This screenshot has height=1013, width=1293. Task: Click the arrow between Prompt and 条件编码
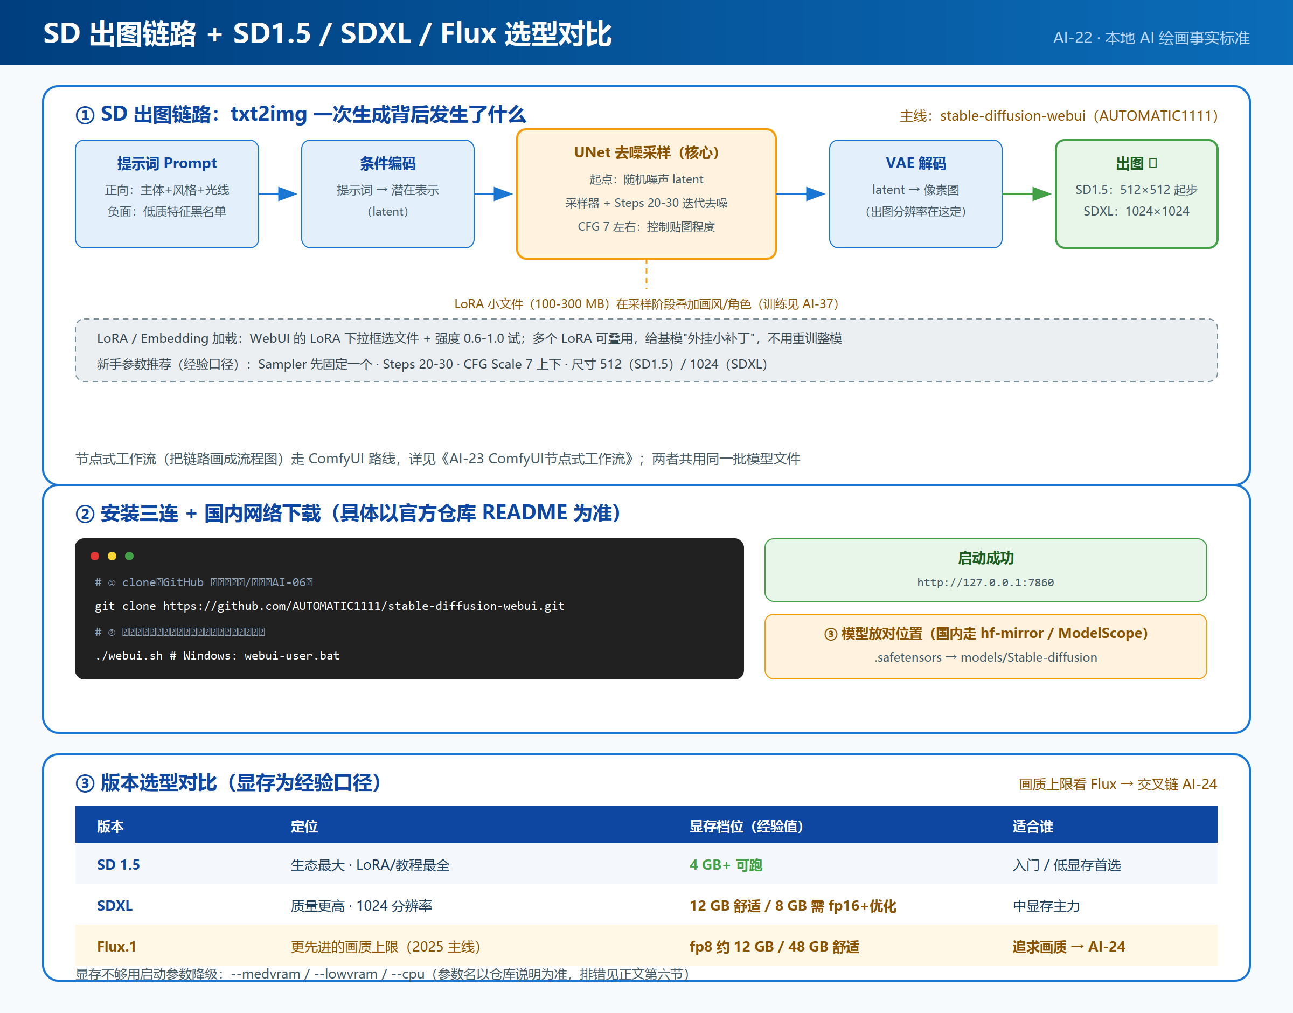(x=278, y=194)
